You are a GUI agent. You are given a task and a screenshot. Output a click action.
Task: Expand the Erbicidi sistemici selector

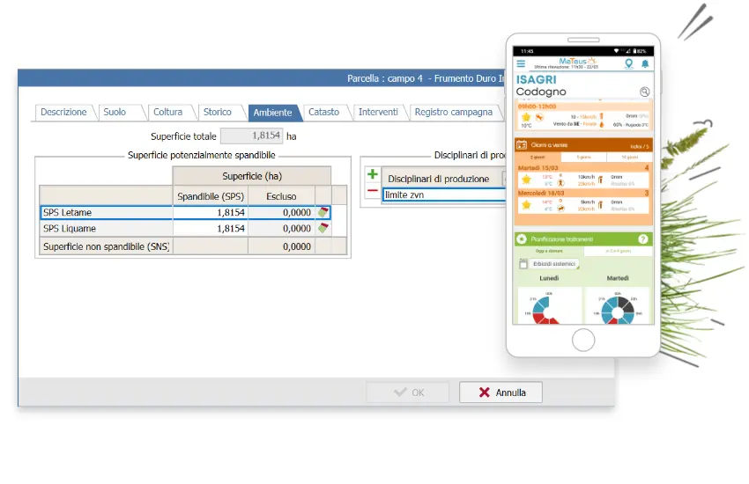[x=554, y=264]
